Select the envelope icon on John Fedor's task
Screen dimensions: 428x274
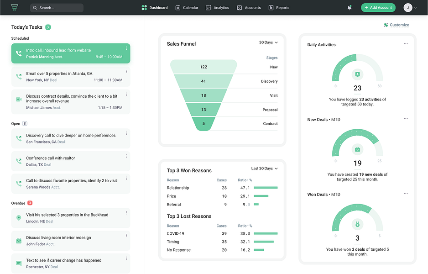click(18, 241)
